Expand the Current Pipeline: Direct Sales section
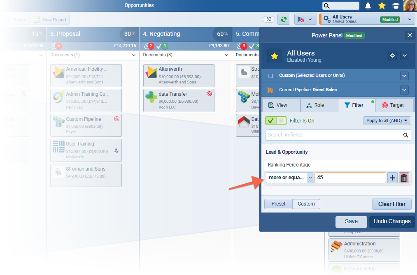The width and height of the screenshot is (417, 275). click(404, 90)
